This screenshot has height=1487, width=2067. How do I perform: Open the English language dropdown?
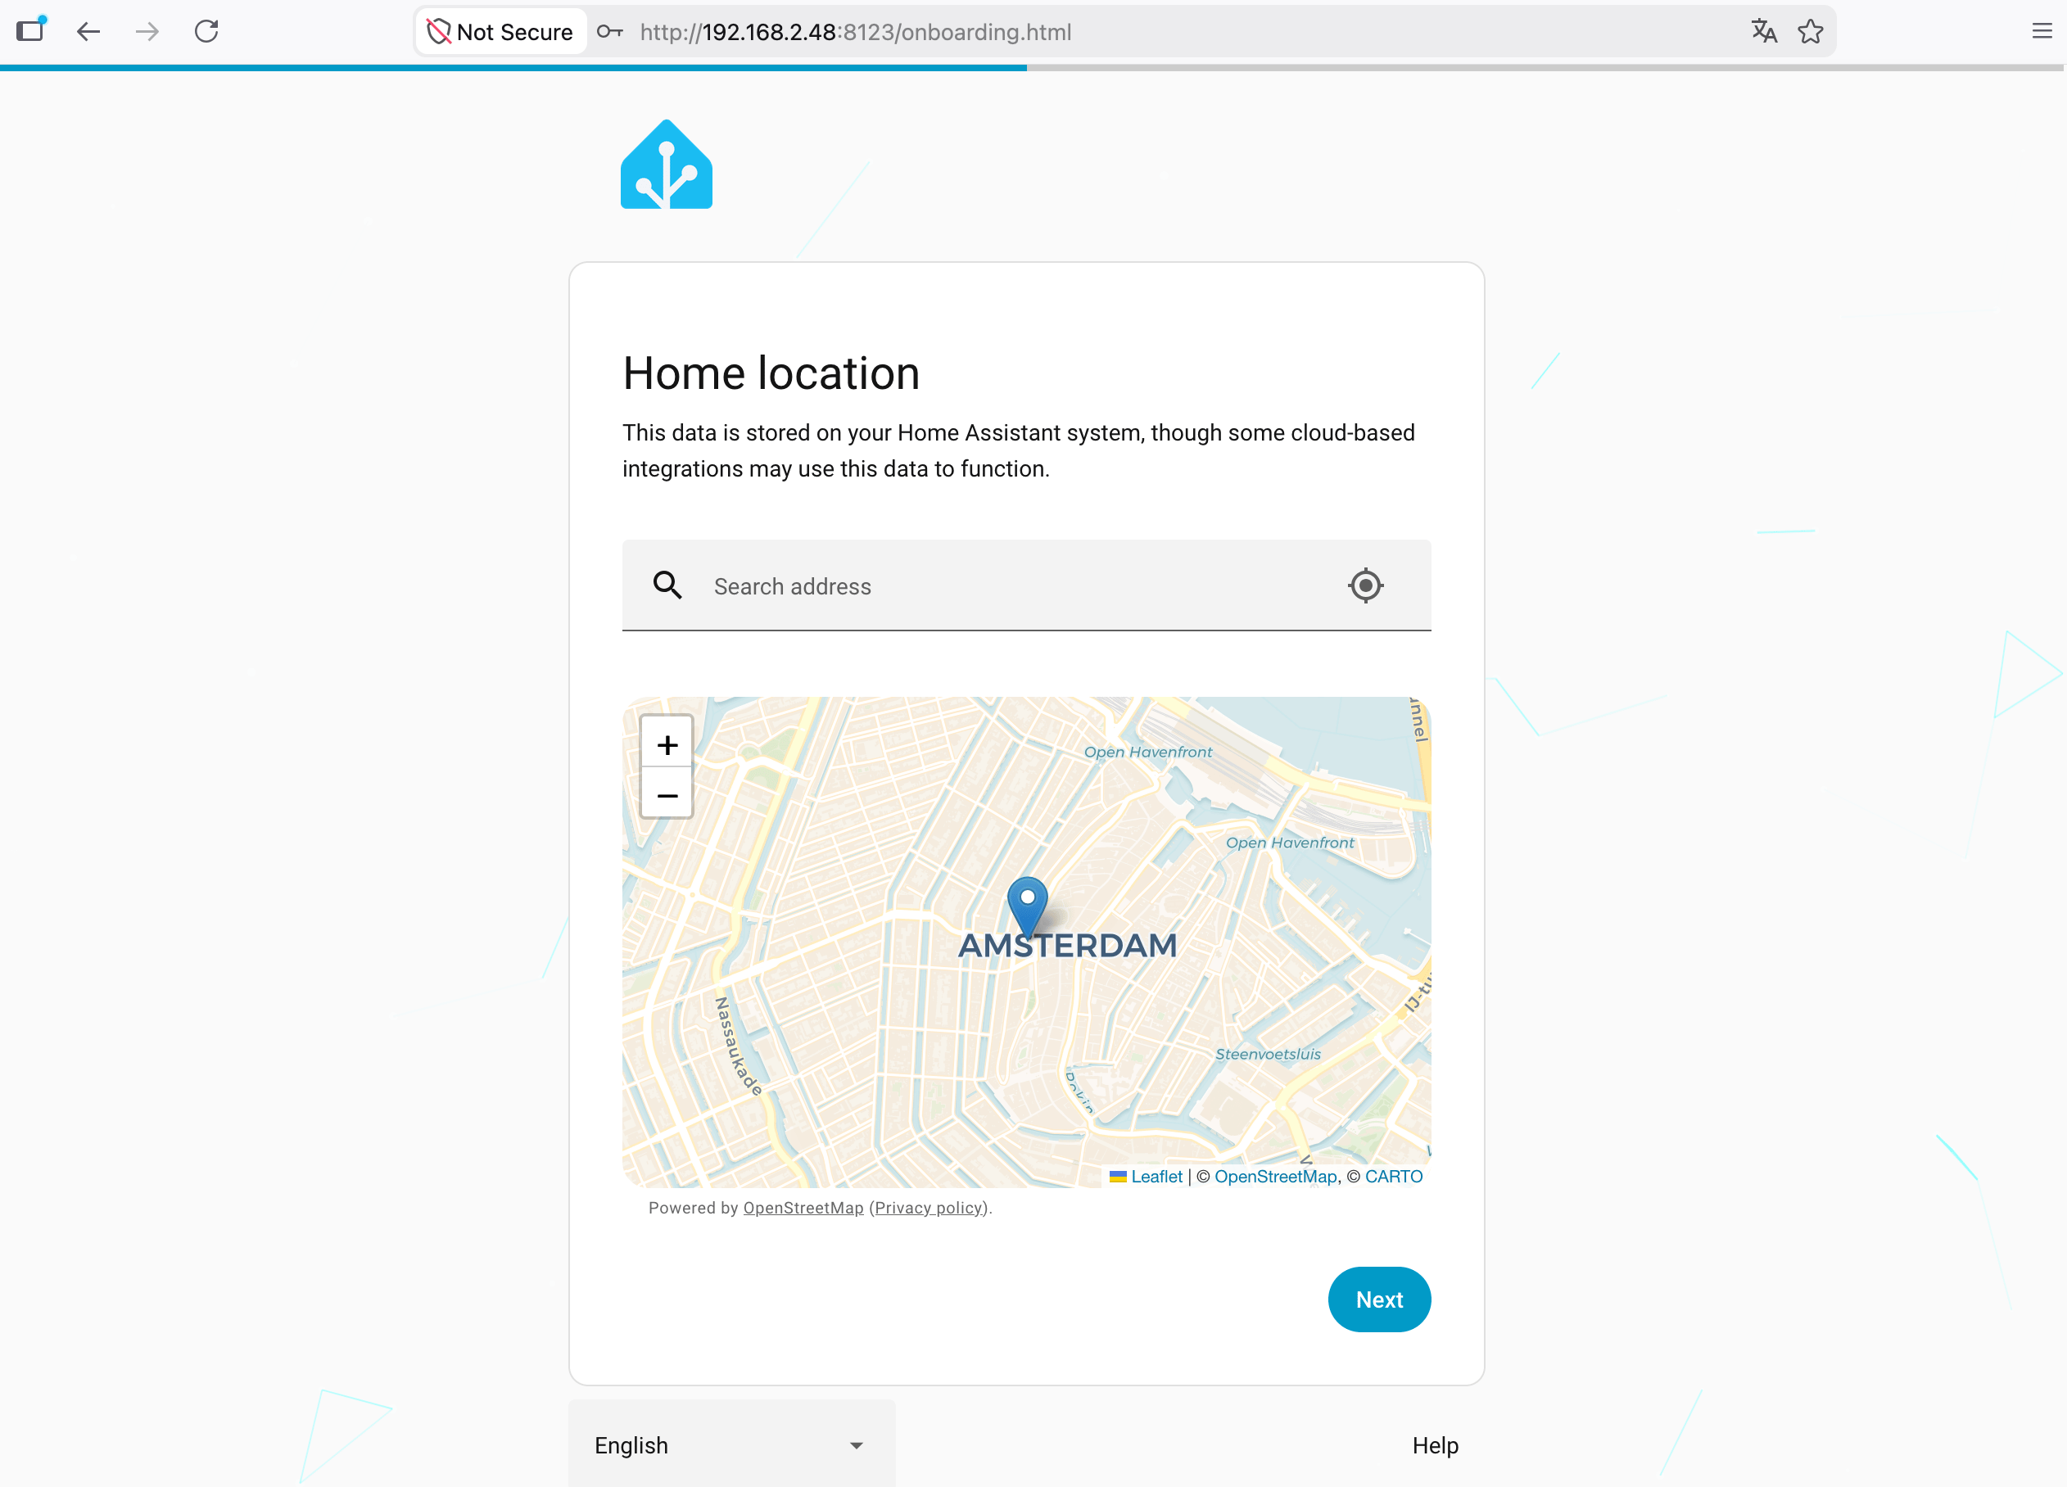pos(731,1445)
